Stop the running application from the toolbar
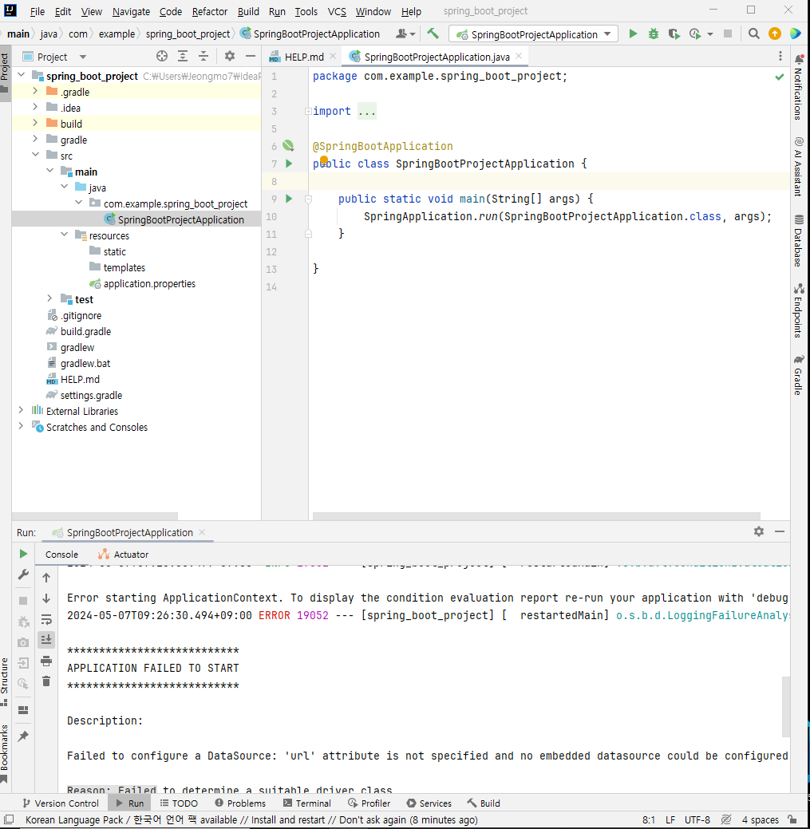 click(728, 34)
